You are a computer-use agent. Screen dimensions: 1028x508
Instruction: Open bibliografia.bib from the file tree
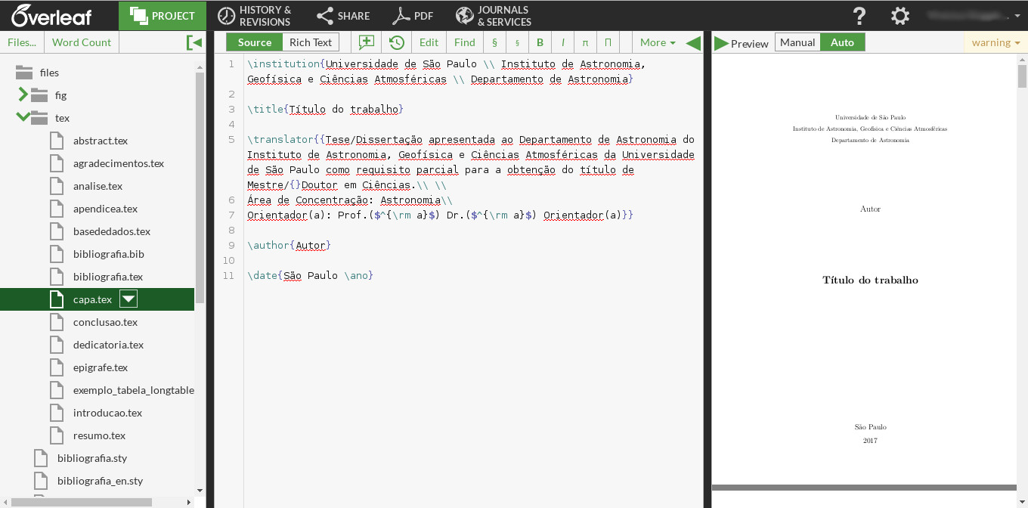(110, 254)
